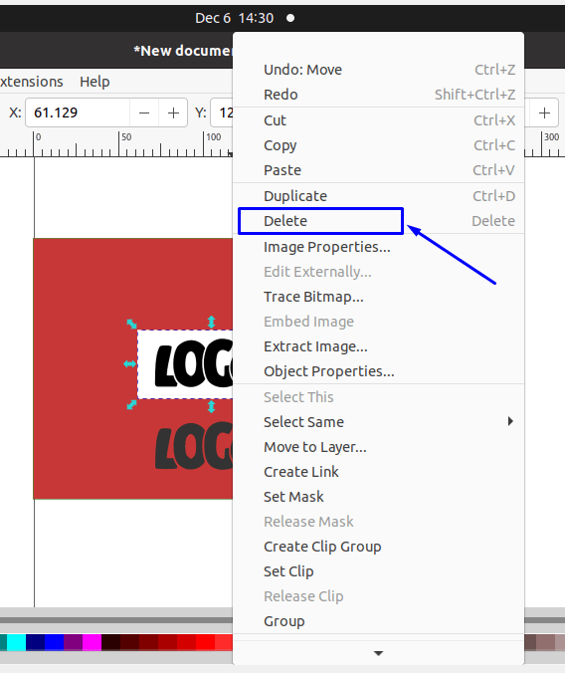
Task: Click the top-center vertical scale handle
Action: (x=211, y=322)
